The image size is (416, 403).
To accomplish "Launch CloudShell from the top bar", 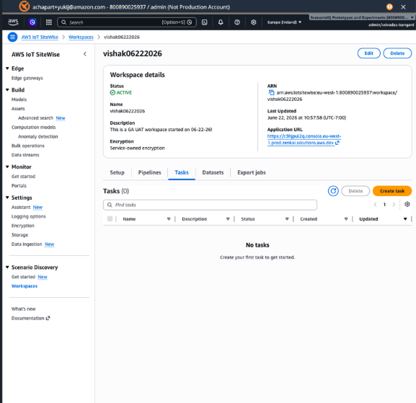I will (204, 22).
